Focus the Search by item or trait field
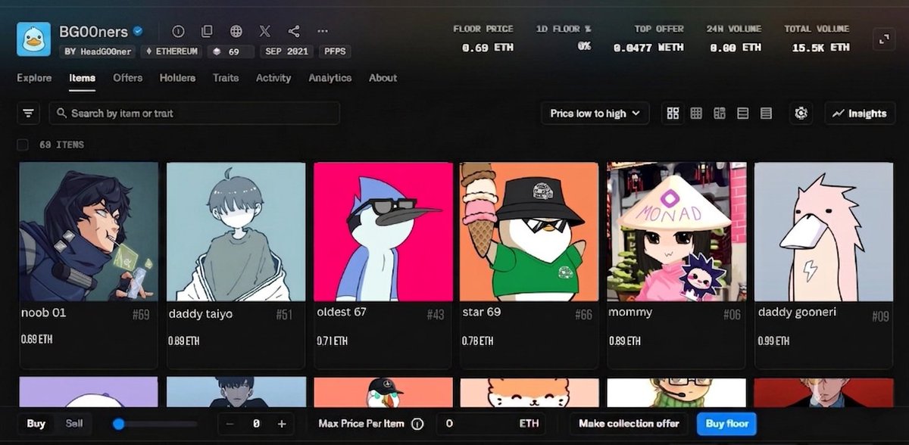This screenshot has width=909, height=445. (x=195, y=114)
